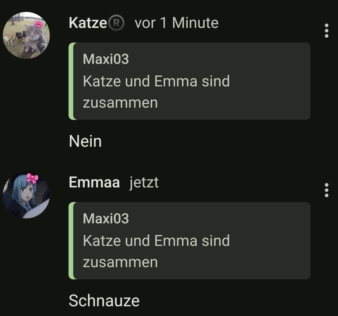Image resolution: width=338 pixels, height=316 pixels.
Task: Open Katze's cat profile picture
Action: (x=26, y=35)
